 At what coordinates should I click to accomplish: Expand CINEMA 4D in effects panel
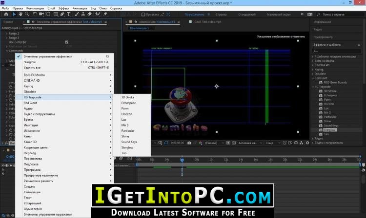313,65
